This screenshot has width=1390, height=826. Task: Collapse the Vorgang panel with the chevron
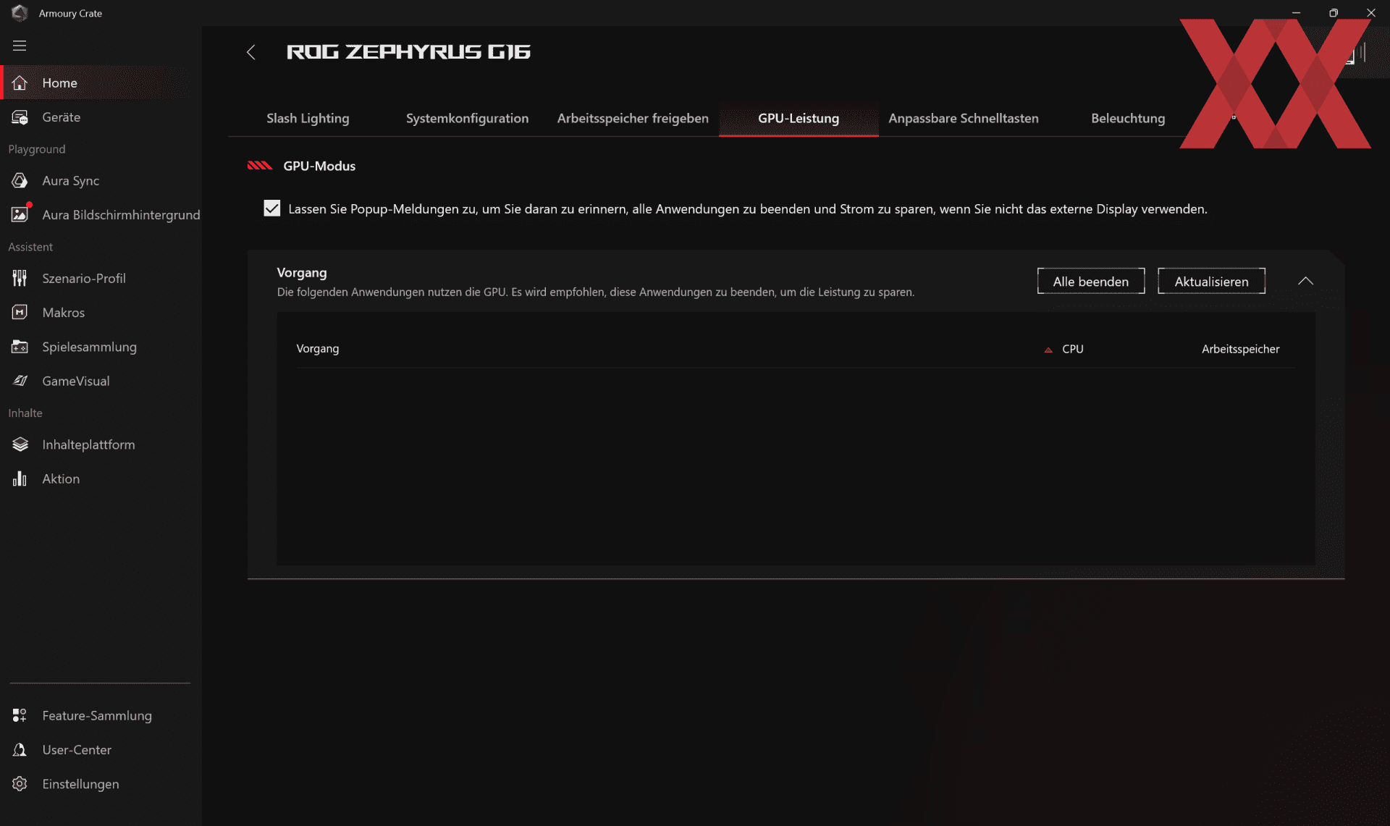(1305, 281)
